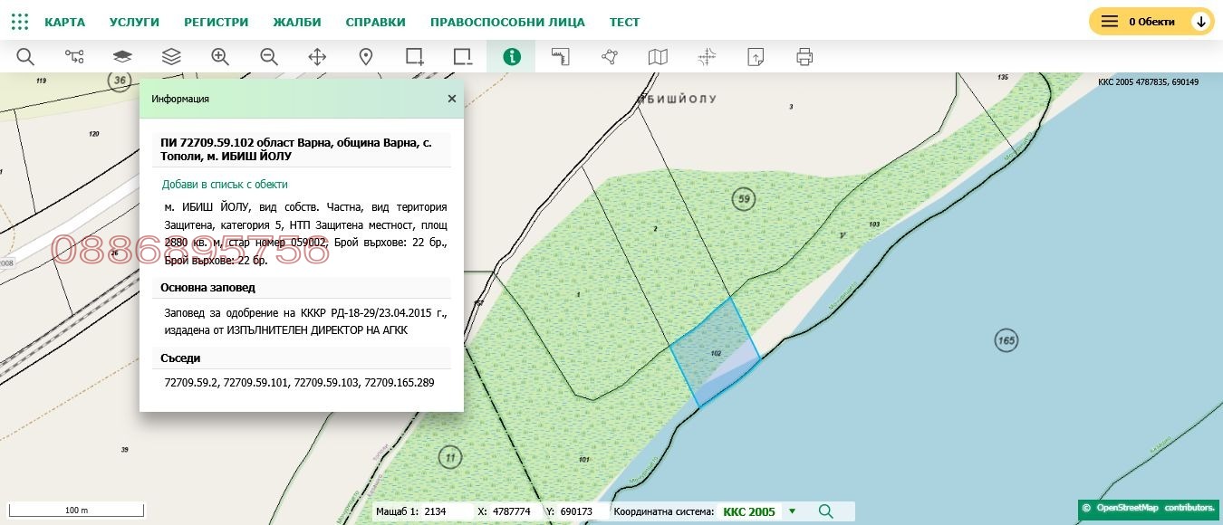Click the location pin tool
This screenshot has width=1223, height=525.
point(366,57)
